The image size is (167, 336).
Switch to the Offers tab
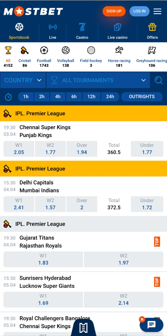(x=152, y=31)
